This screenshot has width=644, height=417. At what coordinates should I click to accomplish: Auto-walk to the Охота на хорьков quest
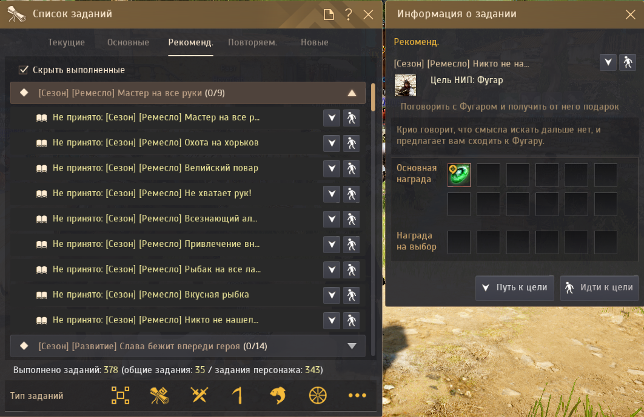pyautogui.click(x=352, y=143)
